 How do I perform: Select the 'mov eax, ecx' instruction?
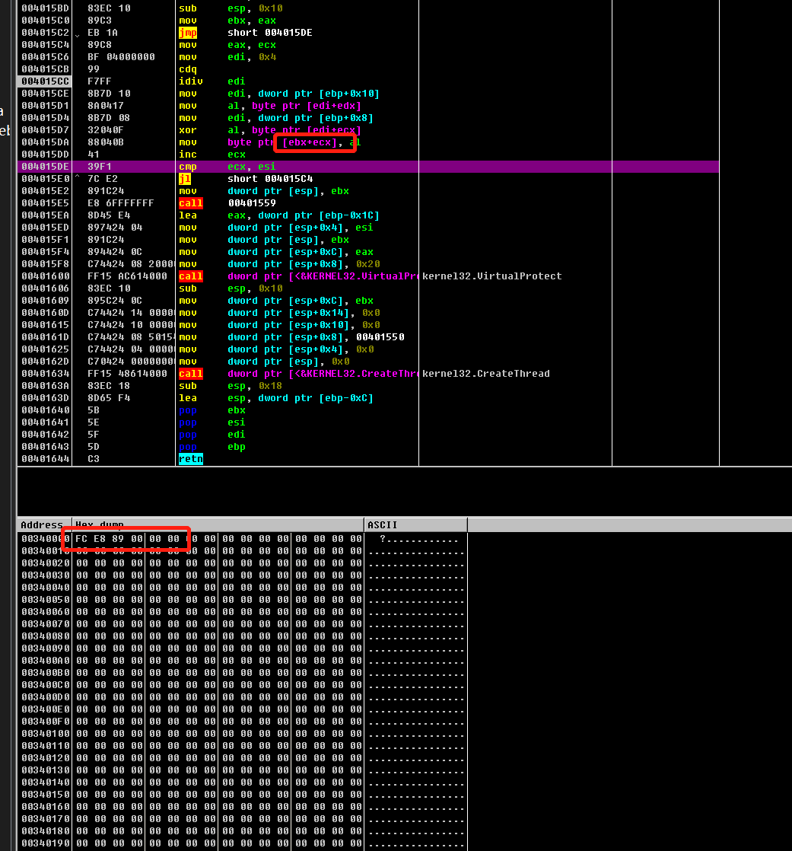click(x=227, y=45)
